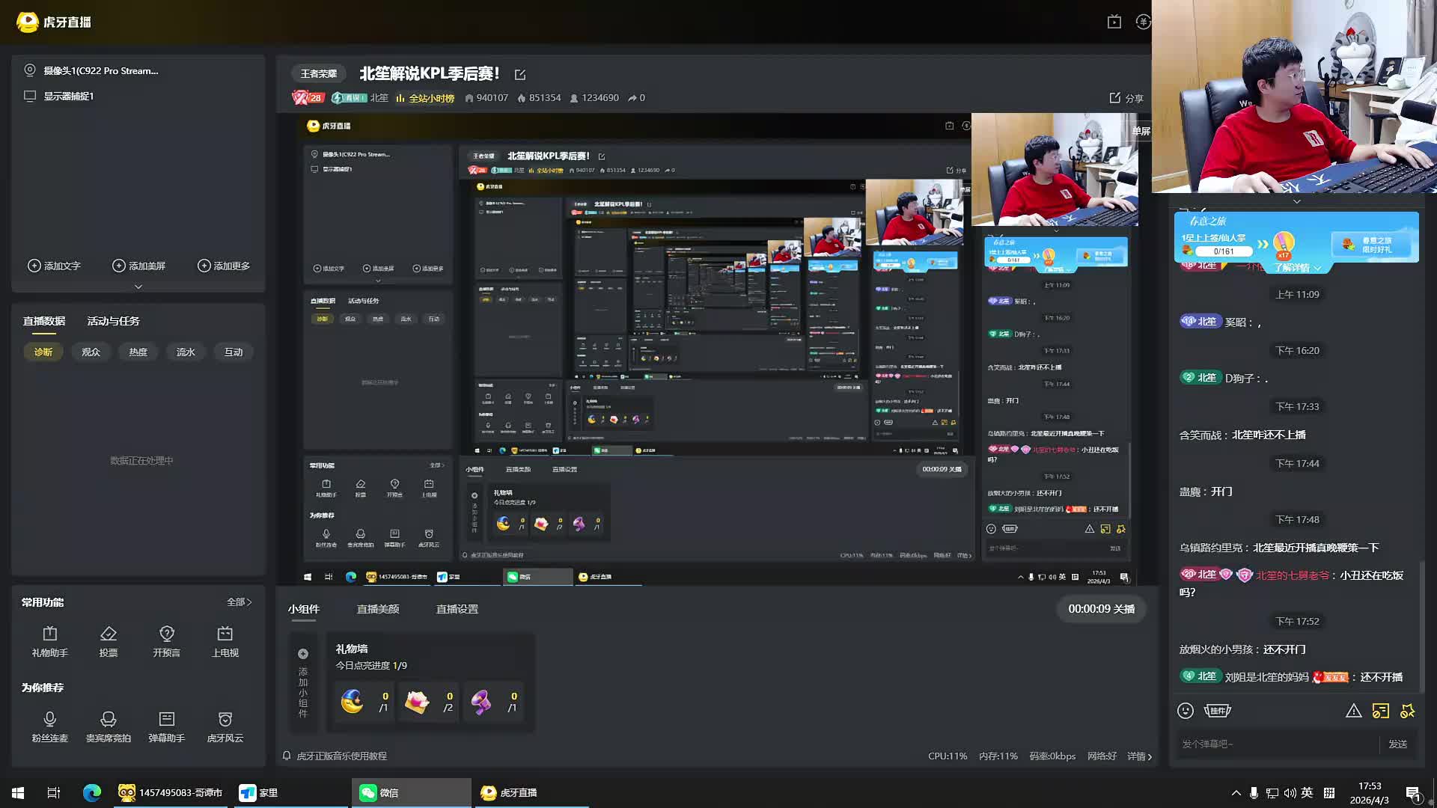Switch to the 直播设置 tab

coord(457,609)
